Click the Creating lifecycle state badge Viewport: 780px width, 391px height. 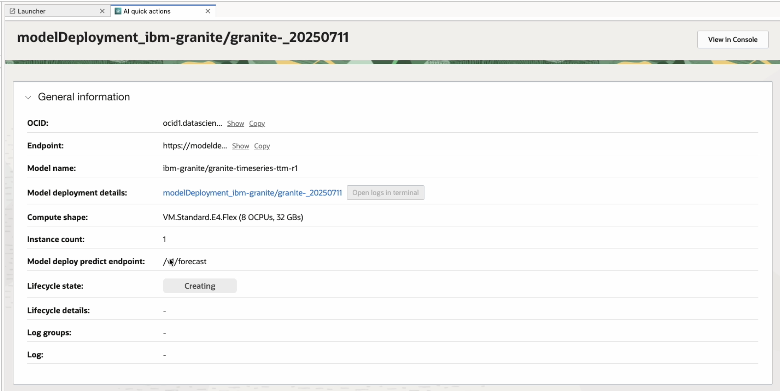tap(200, 286)
